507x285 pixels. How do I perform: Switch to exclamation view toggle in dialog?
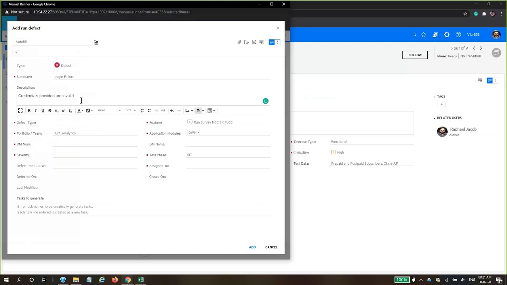(277, 42)
